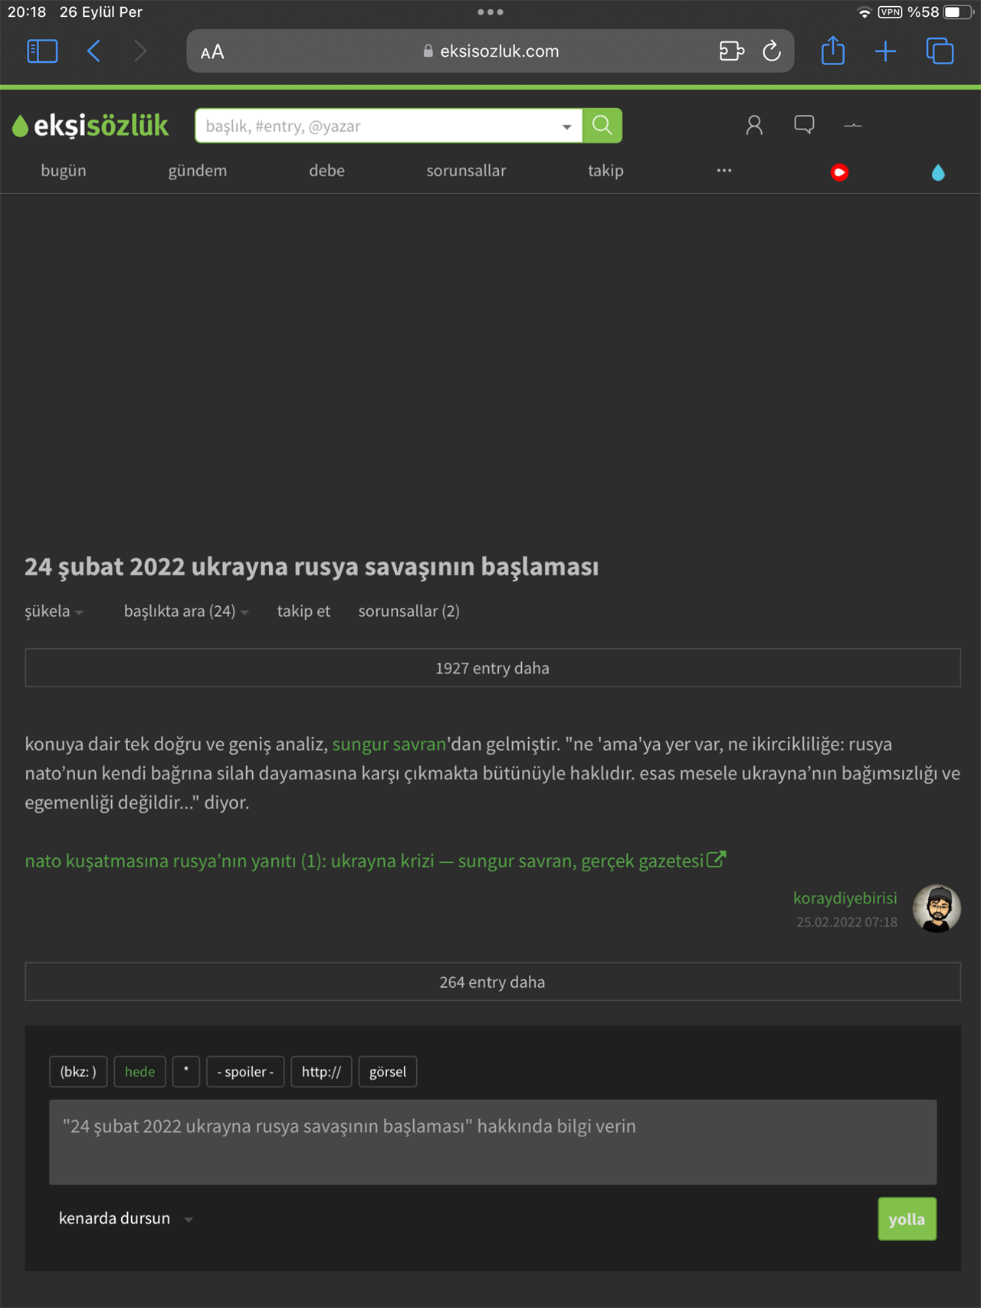Tap the red video play icon
The image size is (981, 1308).
coord(839,172)
